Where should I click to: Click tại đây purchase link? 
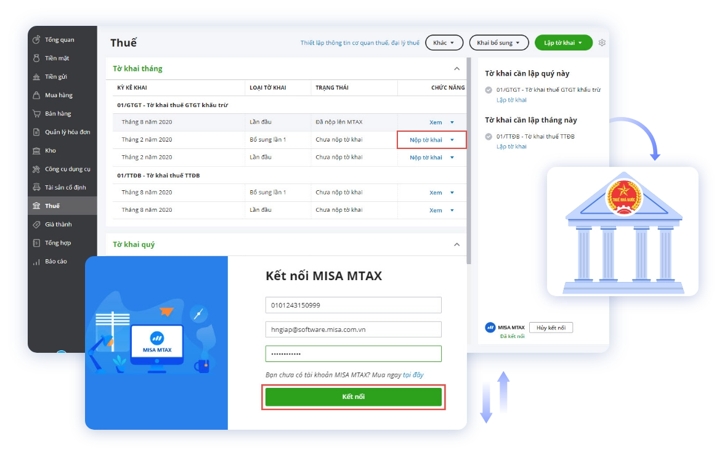pos(413,375)
